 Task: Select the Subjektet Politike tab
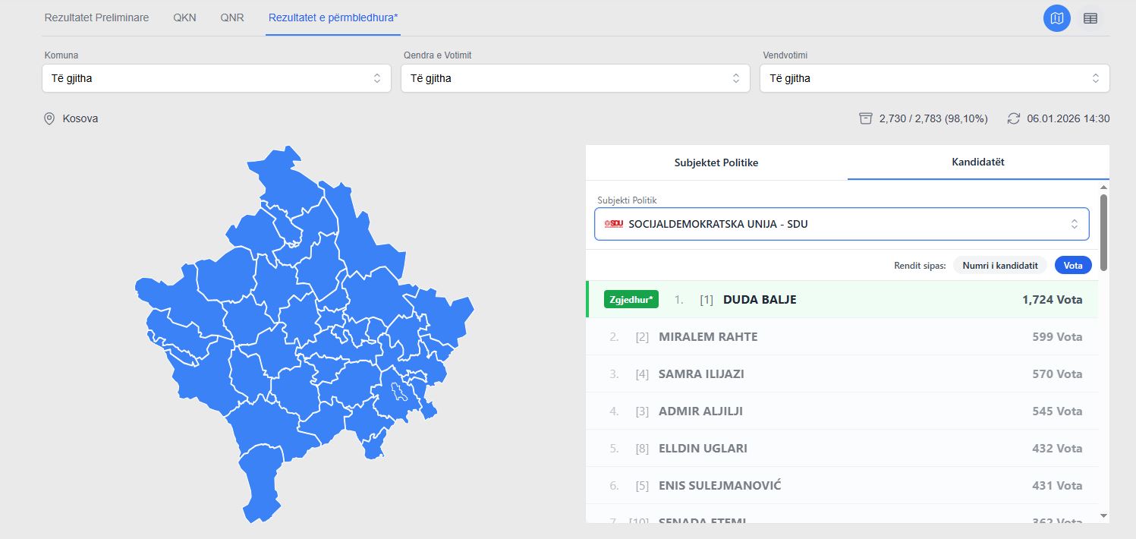[716, 162]
